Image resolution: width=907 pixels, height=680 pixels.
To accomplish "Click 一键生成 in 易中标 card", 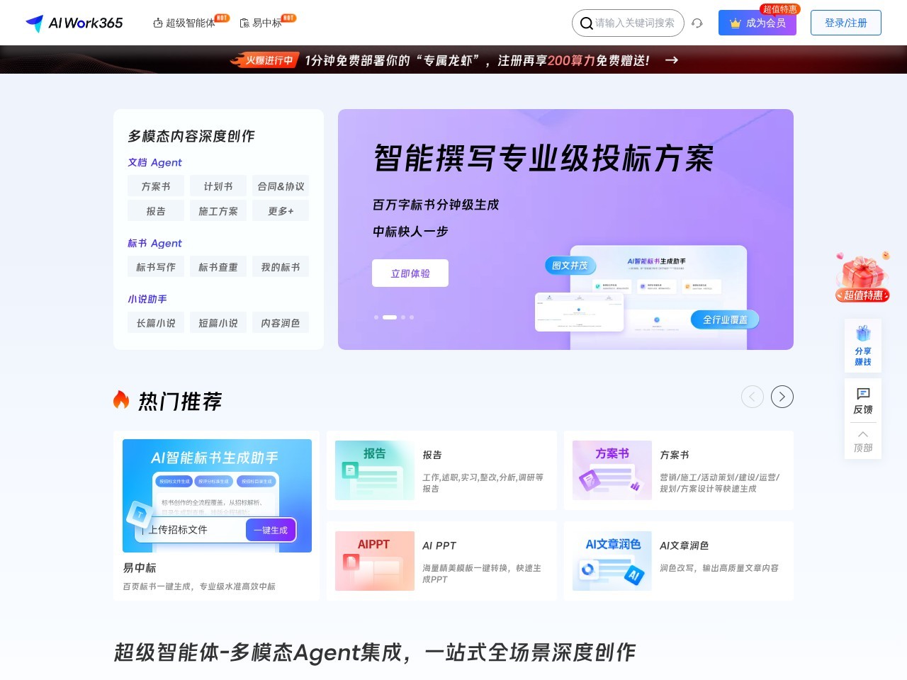I will click(x=271, y=530).
